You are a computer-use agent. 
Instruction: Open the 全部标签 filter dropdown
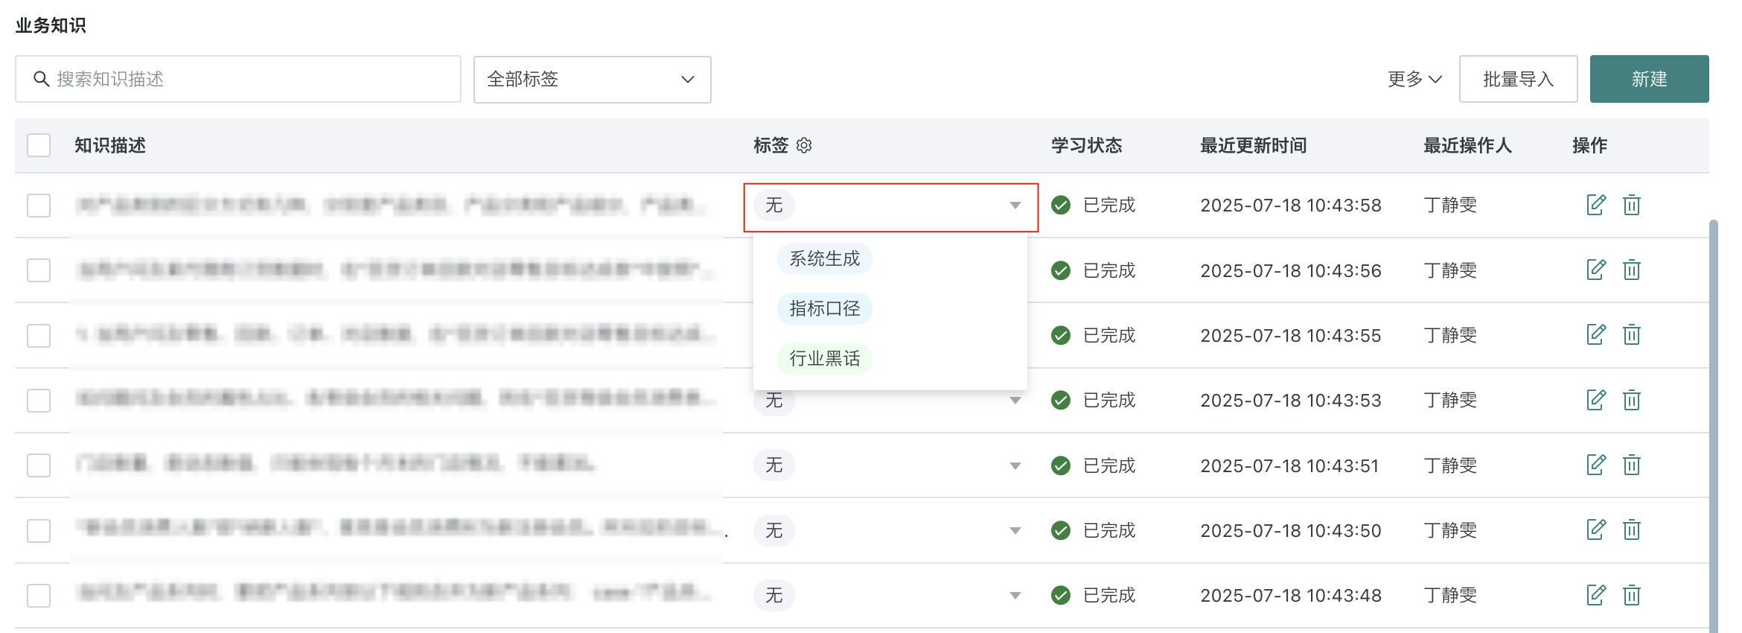592,80
